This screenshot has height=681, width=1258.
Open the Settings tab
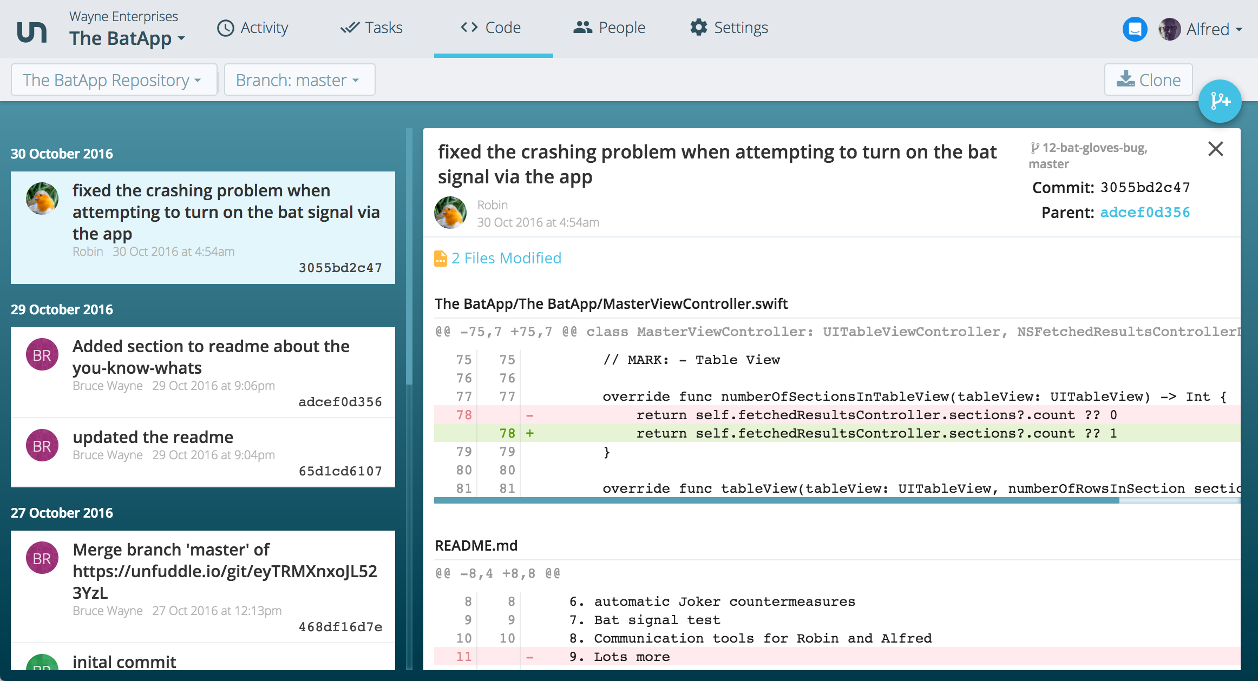729,28
